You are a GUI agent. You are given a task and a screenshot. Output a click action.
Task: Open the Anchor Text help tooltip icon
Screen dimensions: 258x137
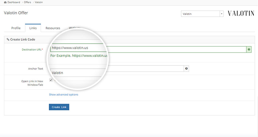click(x=186, y=69)
